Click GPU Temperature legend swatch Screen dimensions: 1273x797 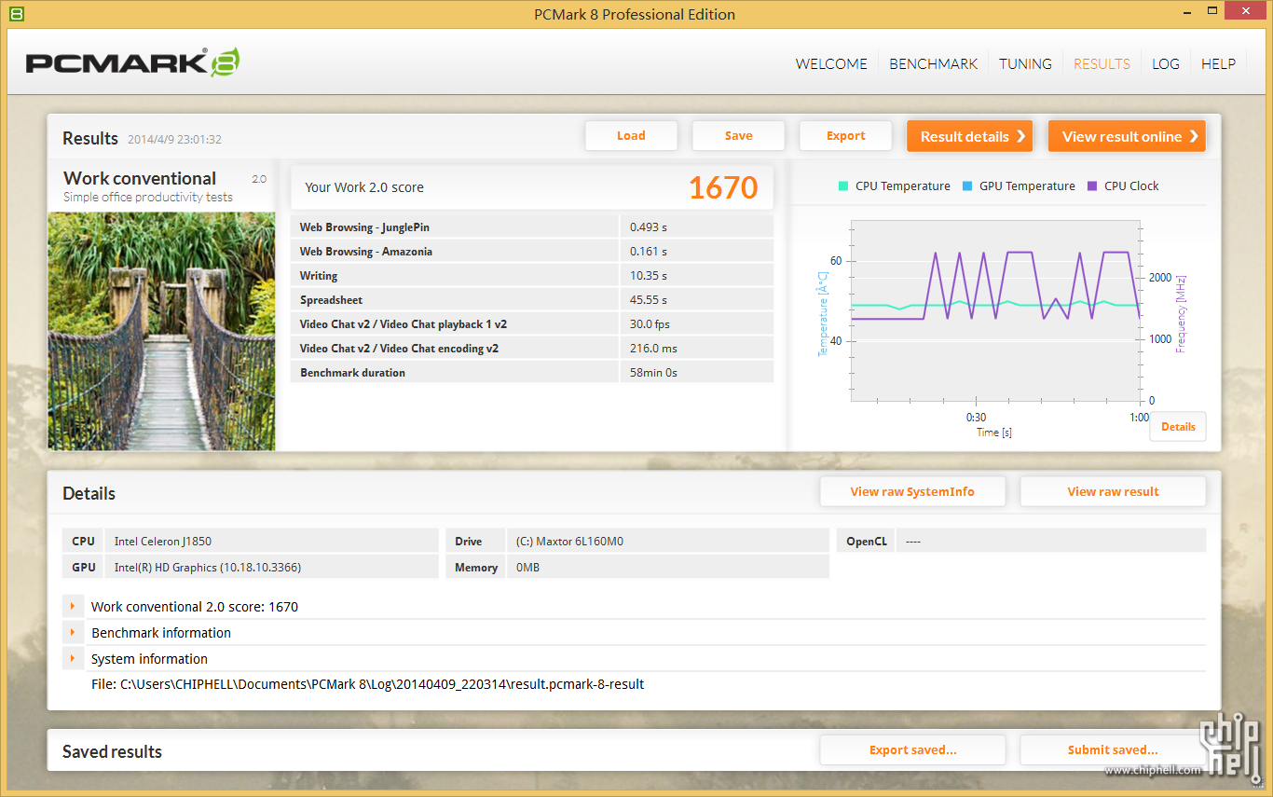(967, 186)
